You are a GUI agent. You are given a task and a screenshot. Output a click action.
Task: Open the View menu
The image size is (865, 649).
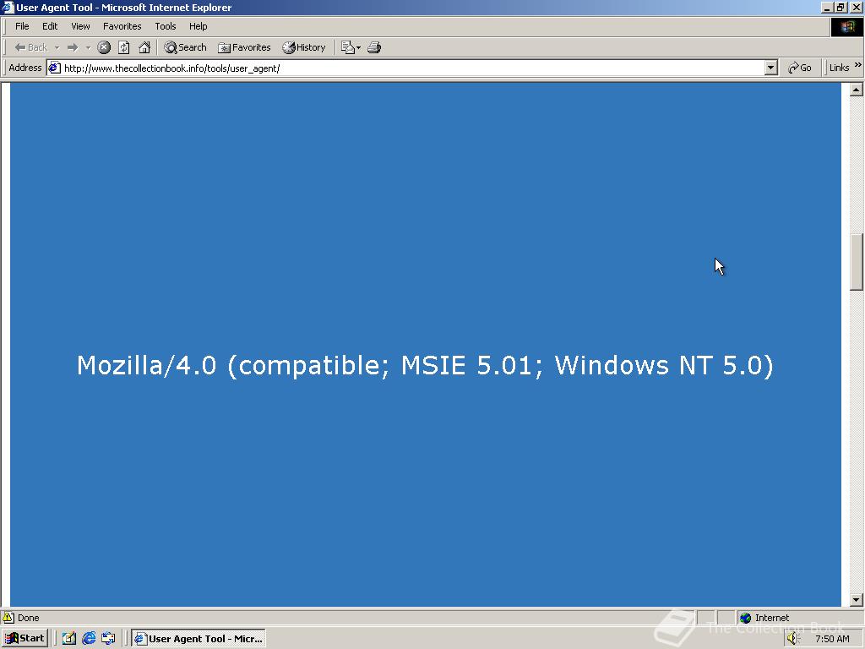pyautogui.click(x=80, y=26)
